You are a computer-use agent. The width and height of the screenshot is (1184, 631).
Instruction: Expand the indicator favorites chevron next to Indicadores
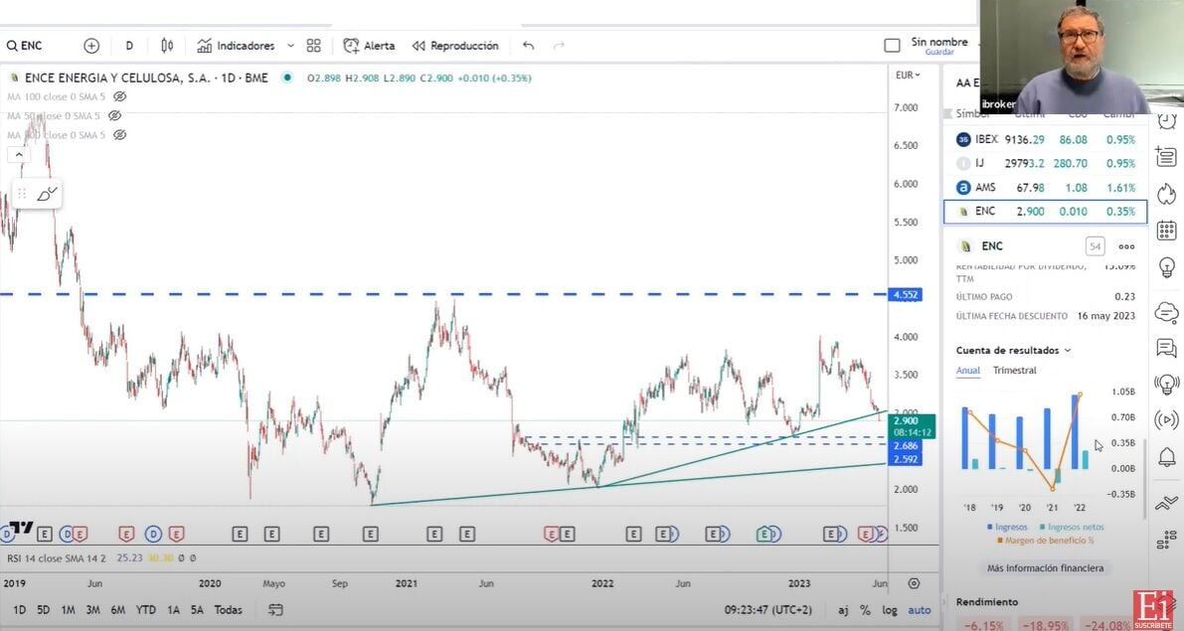290,46
